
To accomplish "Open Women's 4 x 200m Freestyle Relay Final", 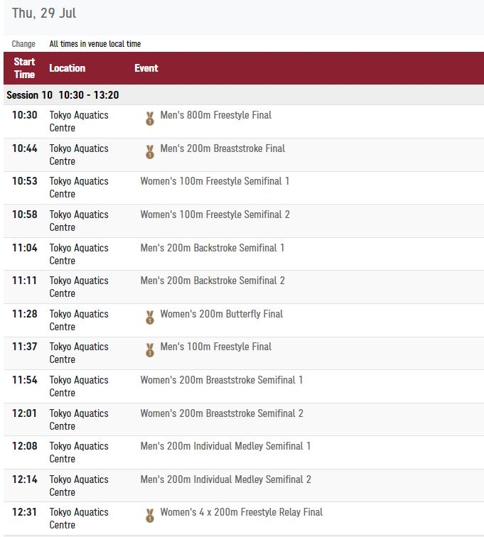I will (x=242, y=512).
